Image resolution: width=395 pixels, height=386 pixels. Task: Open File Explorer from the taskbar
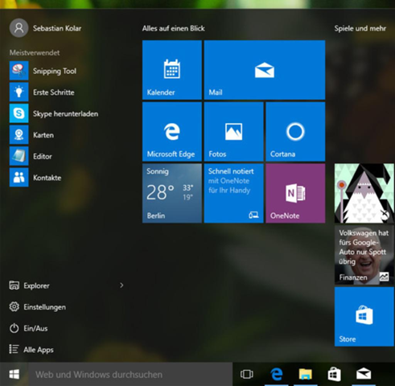point(306,374)
